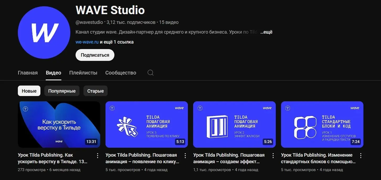Viewport: 381px width, 180px height.
Task: Switch to the Сообщество tab
Action: point(120,72)
